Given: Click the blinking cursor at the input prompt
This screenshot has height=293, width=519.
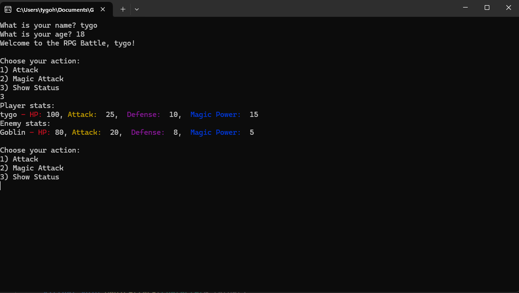Looking at the screenshot, I should point(1,186).
